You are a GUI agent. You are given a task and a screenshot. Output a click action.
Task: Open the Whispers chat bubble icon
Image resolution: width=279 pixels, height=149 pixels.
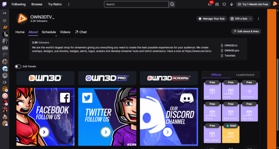coord(224,4)
